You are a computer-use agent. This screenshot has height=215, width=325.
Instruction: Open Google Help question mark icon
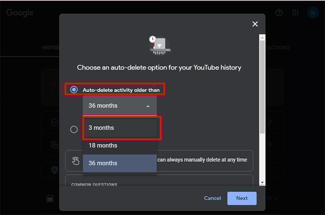(279, 13)
